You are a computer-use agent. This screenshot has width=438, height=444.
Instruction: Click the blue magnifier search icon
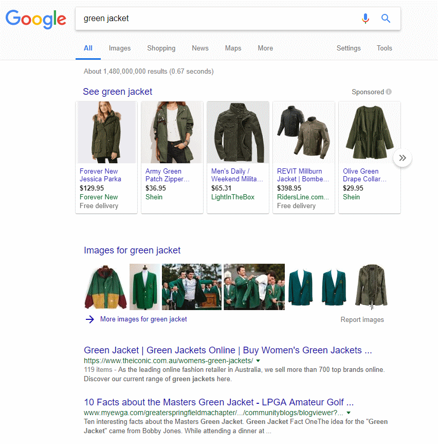tap(386, 19)
